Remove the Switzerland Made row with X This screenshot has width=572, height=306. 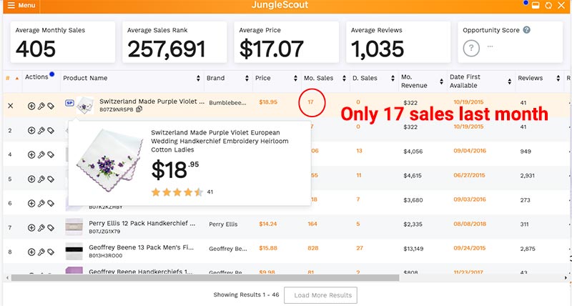click(x=10, y=106)
